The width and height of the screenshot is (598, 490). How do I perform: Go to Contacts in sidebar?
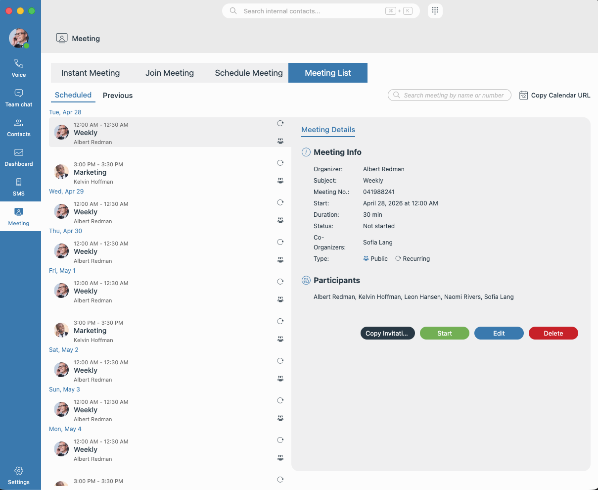19,127
